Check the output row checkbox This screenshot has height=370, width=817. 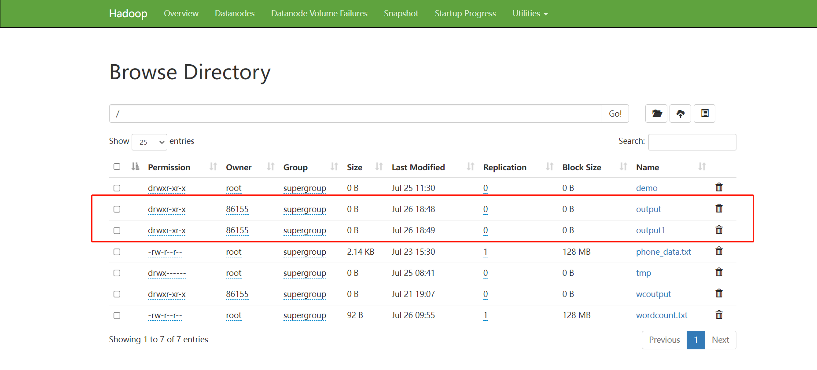(x=117, y=209)
